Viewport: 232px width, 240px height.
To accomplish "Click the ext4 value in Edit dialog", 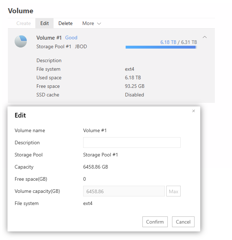I will 88,203.
